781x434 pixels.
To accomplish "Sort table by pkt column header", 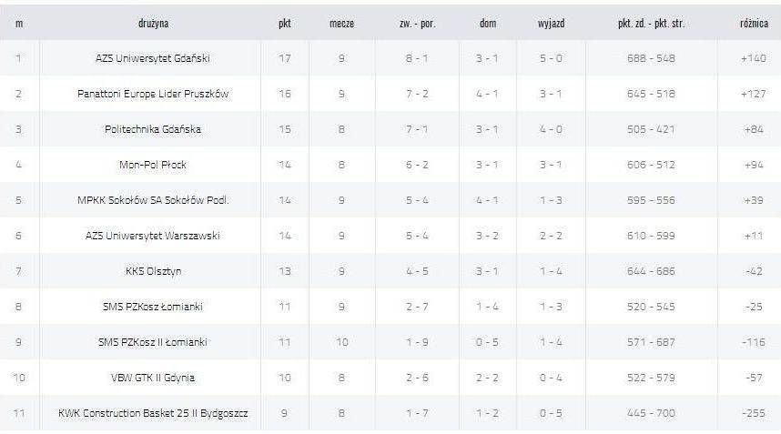I will pos(284,23).
